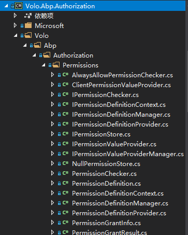Expand PermissionChecker.cs members
188x235 pixels.
pos(52,173)
